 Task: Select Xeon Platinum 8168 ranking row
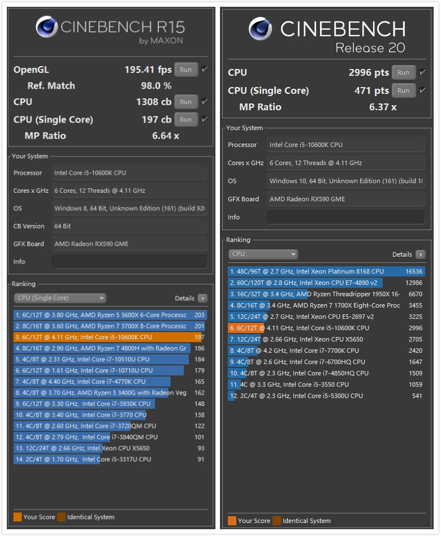pos(326,272)
